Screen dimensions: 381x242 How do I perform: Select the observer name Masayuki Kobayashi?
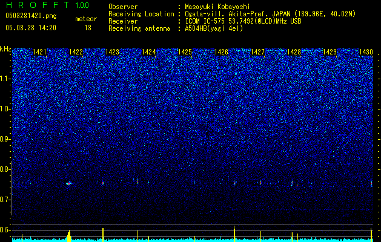217,7
